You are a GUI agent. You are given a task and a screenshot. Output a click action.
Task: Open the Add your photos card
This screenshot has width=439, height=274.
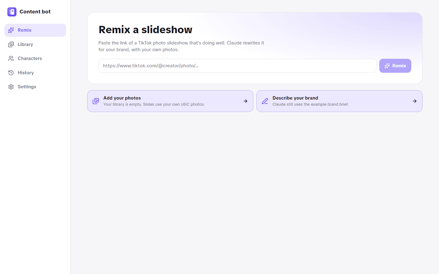170,101
